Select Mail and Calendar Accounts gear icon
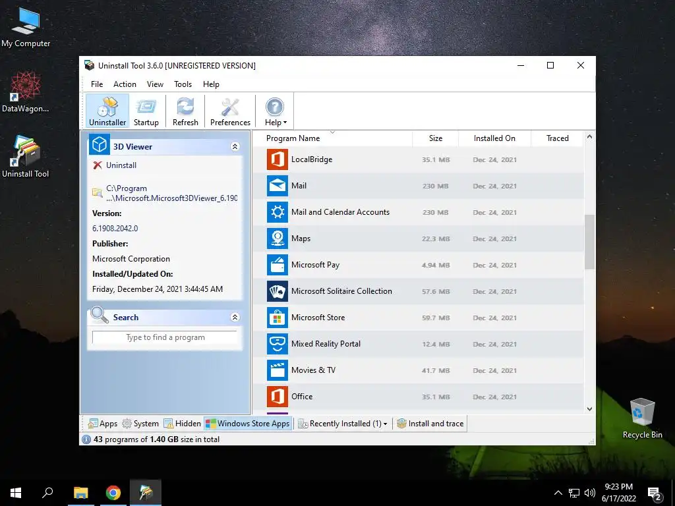675x506 pixels. (278, 212)
